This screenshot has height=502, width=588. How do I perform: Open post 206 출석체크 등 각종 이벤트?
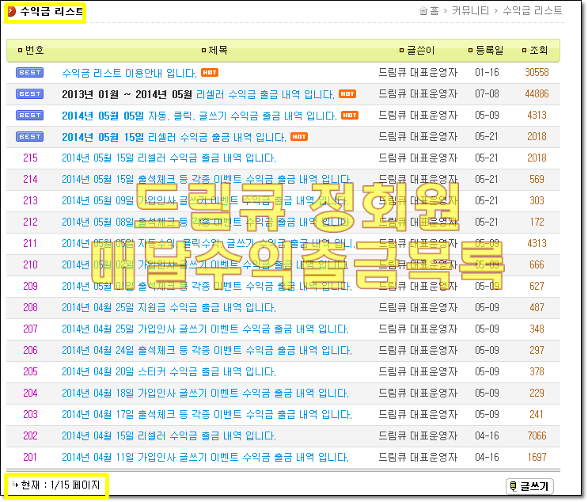207,351
